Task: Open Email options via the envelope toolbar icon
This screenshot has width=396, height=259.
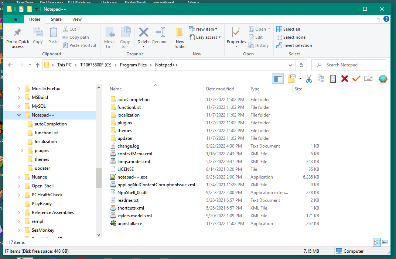Action: 367,79
